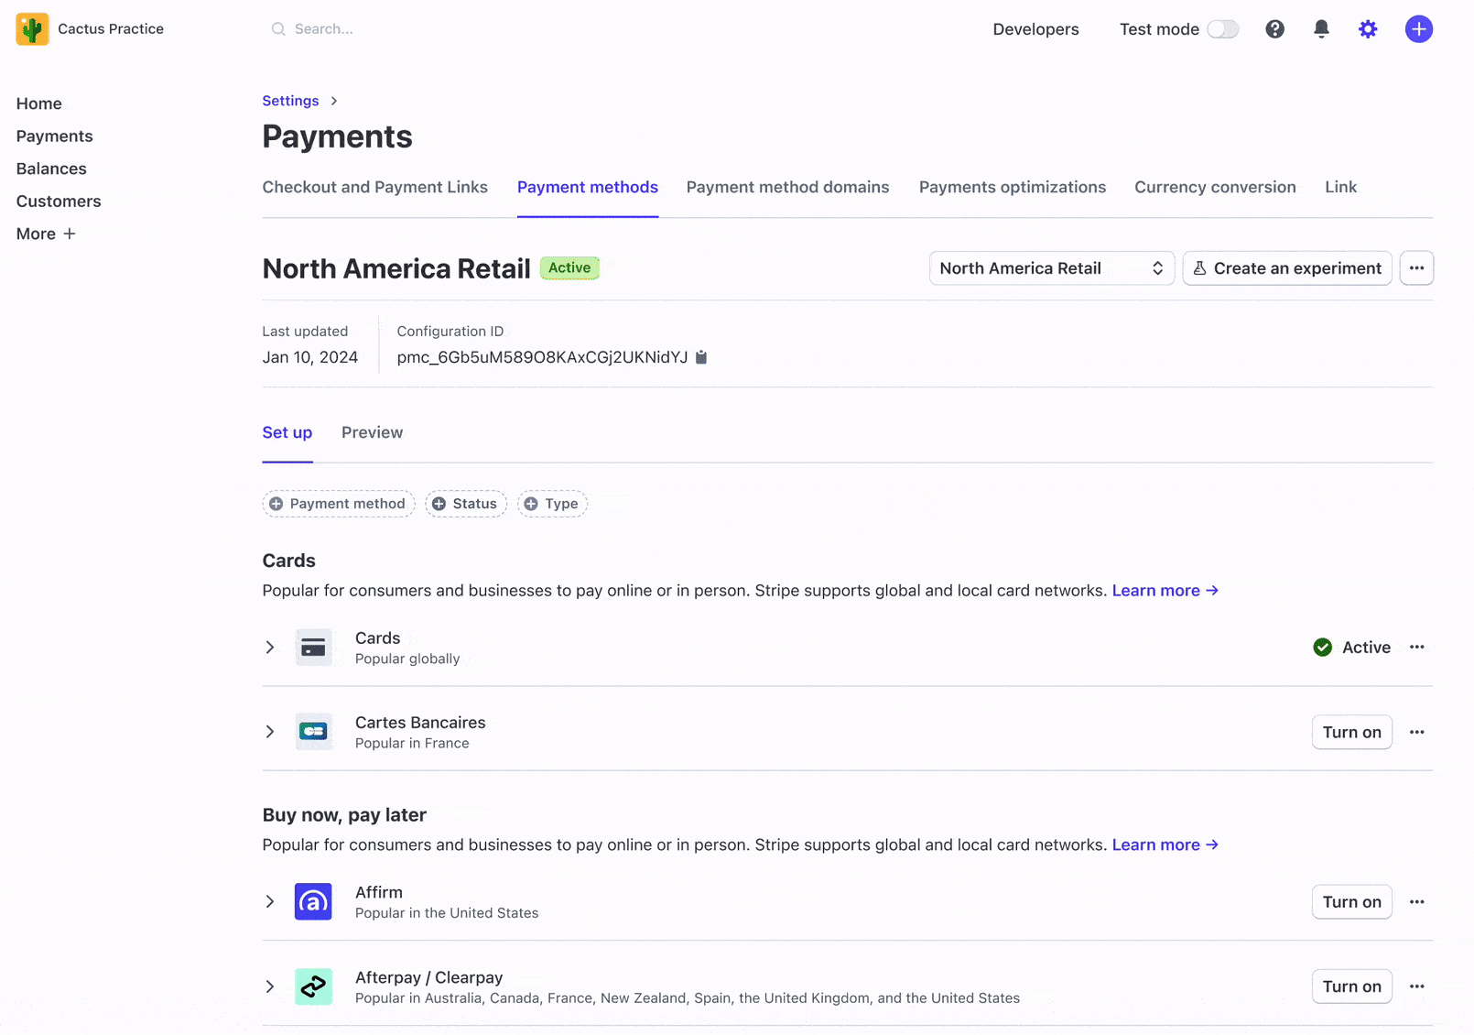This screenshot has width=1474, height=1035.
Task: Open the North America Retail configuration dropdown
Action: tap(1051, 268)
